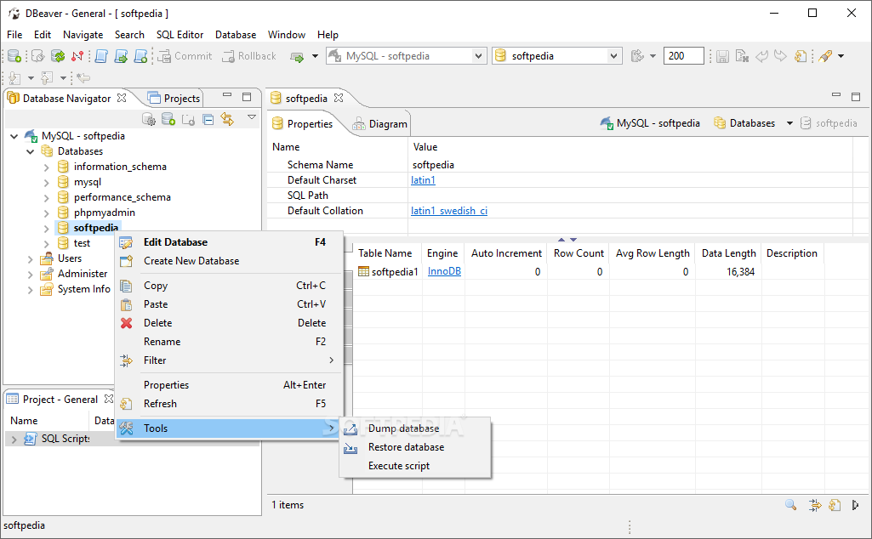Select Restore database in Tools submenu
This screenshot has height=539, width=872.
point(415,447)
